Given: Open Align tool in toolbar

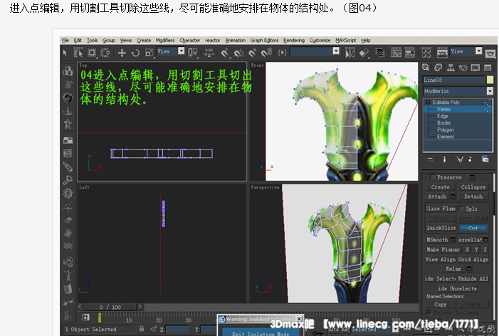Looking at the screenshot, I should click(x=364, y=53).
